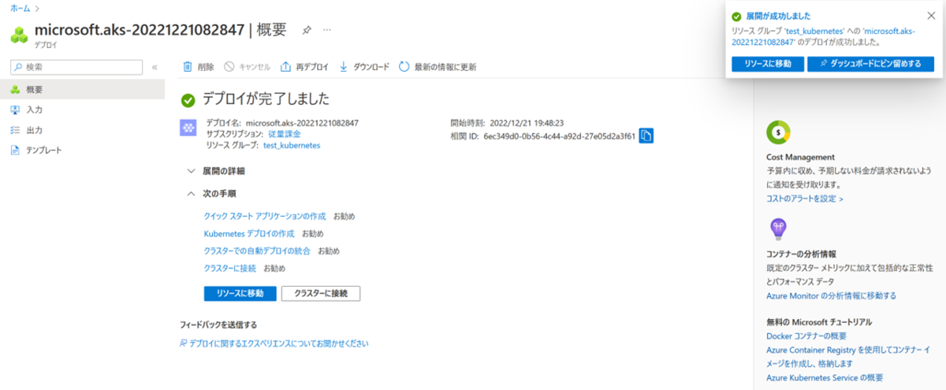946x390 pixels.
Task: Collapse the sidebar with the double chevron
Action: tap(155, 68)
